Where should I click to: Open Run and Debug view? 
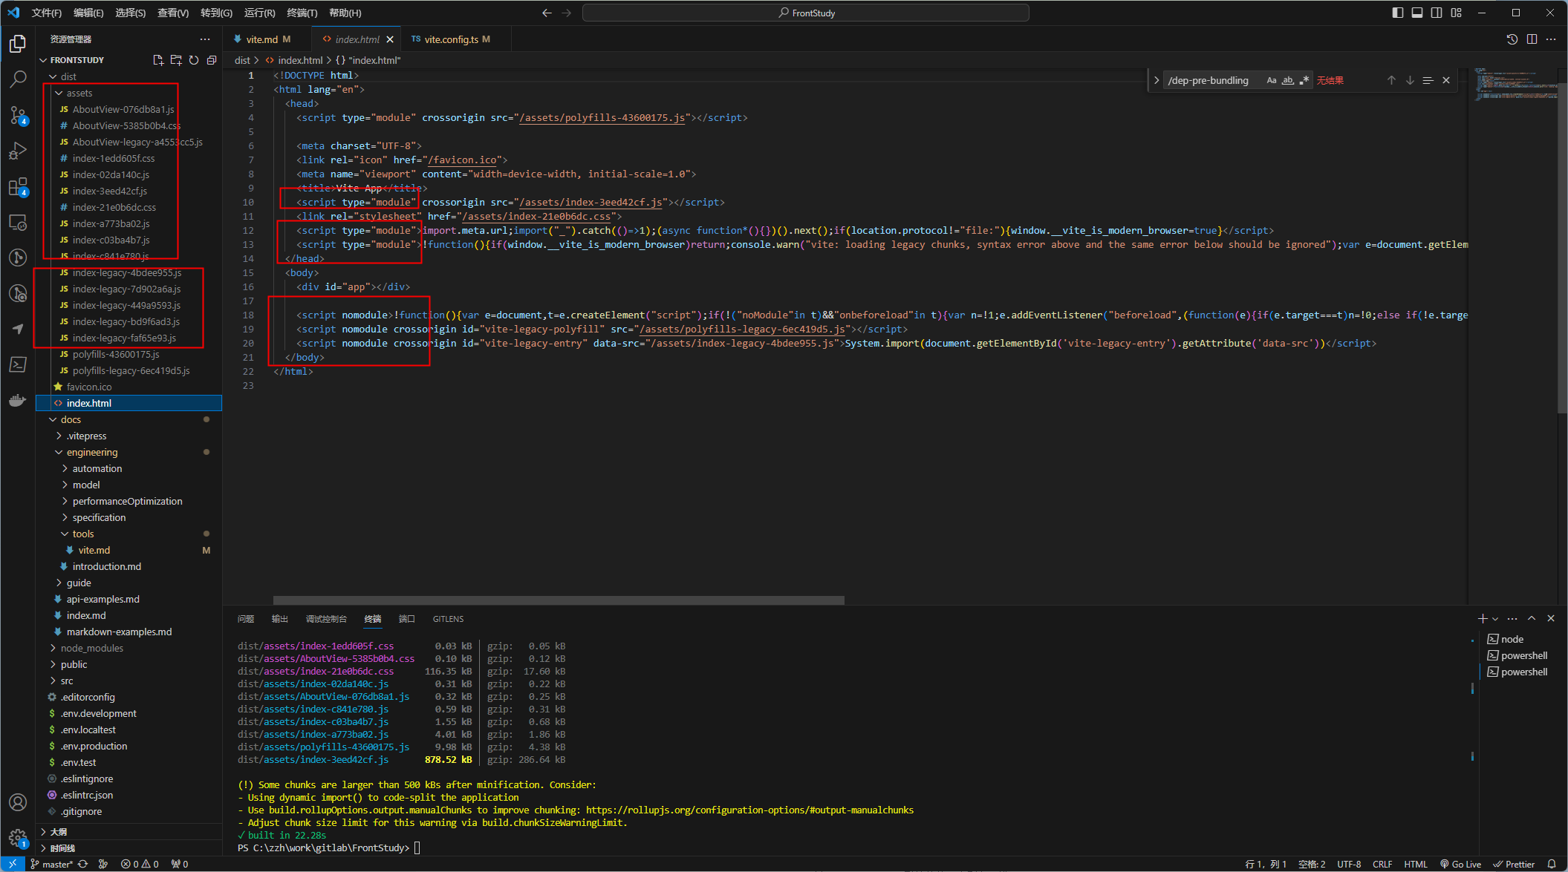[18, 151]
